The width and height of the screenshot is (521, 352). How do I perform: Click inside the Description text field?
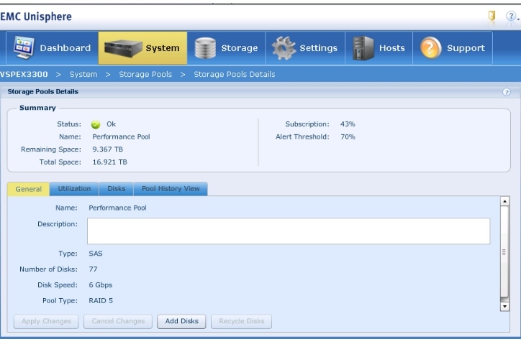[x=289, y=231]
